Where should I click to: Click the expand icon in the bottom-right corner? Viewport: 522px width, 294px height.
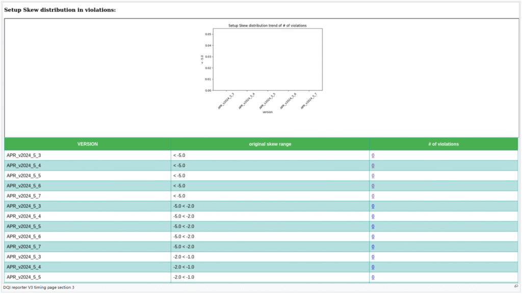[516, 286]
